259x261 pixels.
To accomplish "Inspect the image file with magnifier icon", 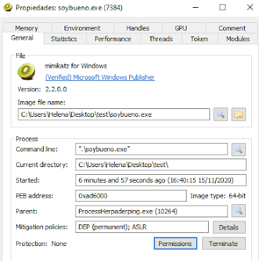I will (221, 114).
